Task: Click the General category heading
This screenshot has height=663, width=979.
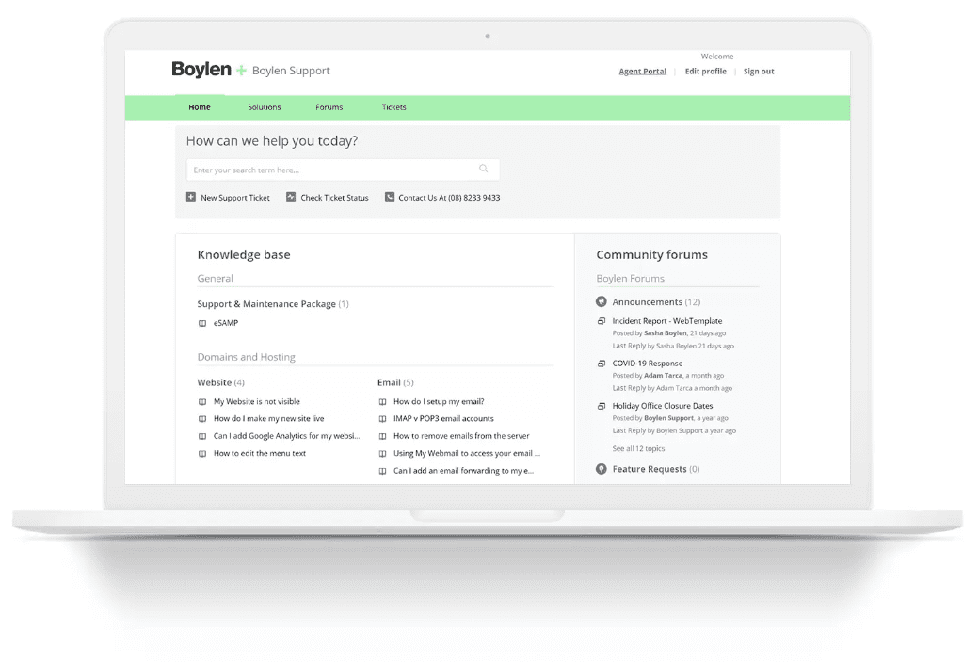Action: click(x=215, y=279)
